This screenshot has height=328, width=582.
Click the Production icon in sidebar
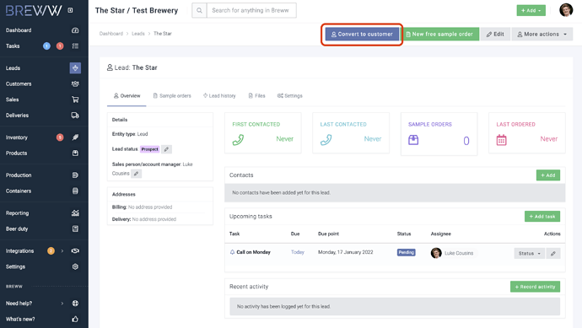(75, 175)
